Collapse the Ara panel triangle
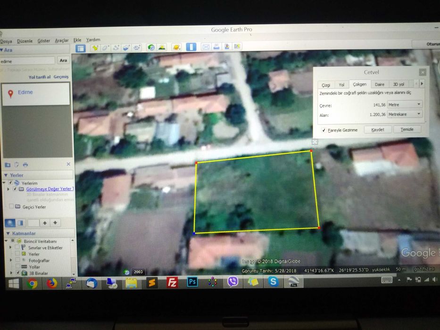This screenshot has height=330, width=440. (x=2, y=50)
